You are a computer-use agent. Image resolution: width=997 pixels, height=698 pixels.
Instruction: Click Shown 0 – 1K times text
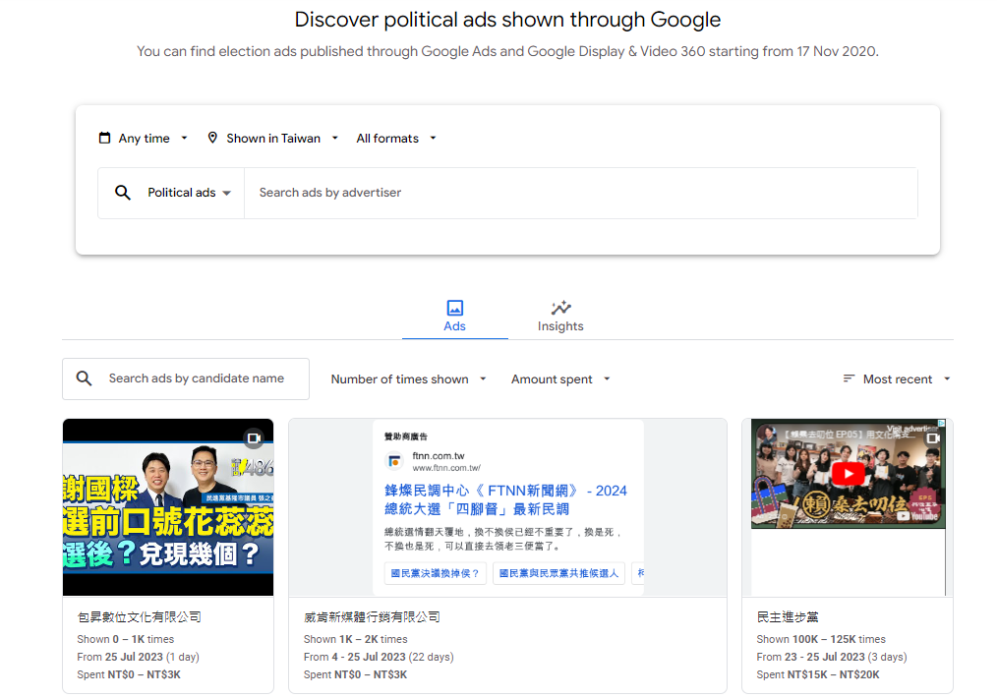[125, 639]
